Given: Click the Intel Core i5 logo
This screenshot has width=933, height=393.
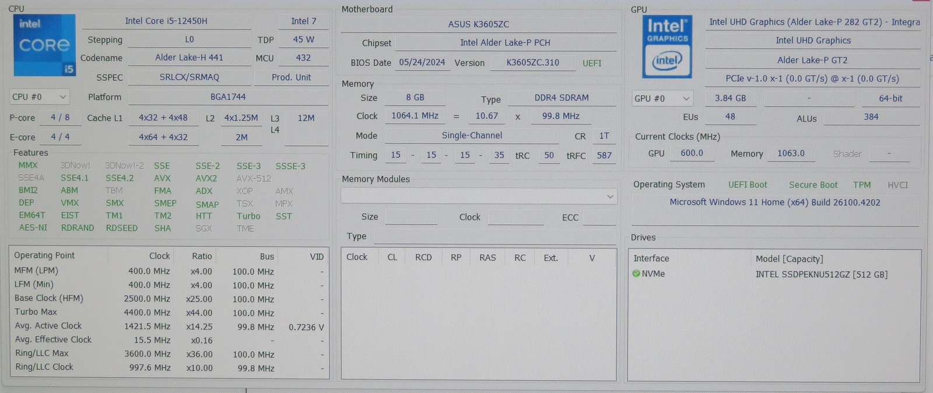Looking at the screenshot, I should coord(44,45).
